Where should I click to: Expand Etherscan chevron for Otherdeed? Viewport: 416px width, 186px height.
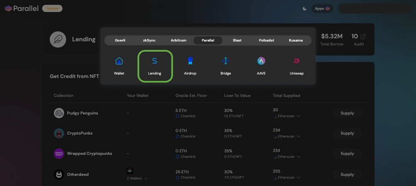tap(298, 177)
